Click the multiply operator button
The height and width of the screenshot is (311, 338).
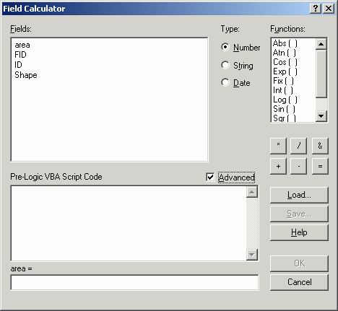click(x=278, y=146)
